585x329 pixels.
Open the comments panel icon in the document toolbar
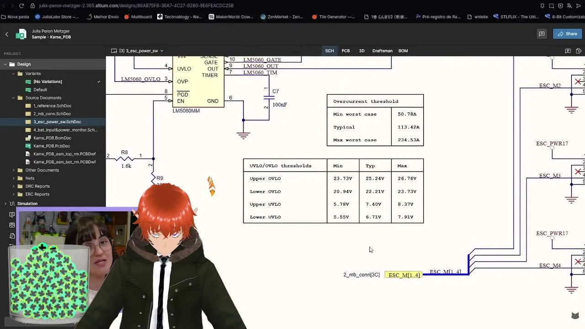tap(568, 51)
